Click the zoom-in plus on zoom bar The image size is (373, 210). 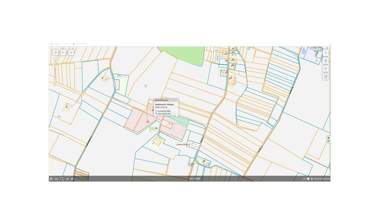(x=54, y=58)
